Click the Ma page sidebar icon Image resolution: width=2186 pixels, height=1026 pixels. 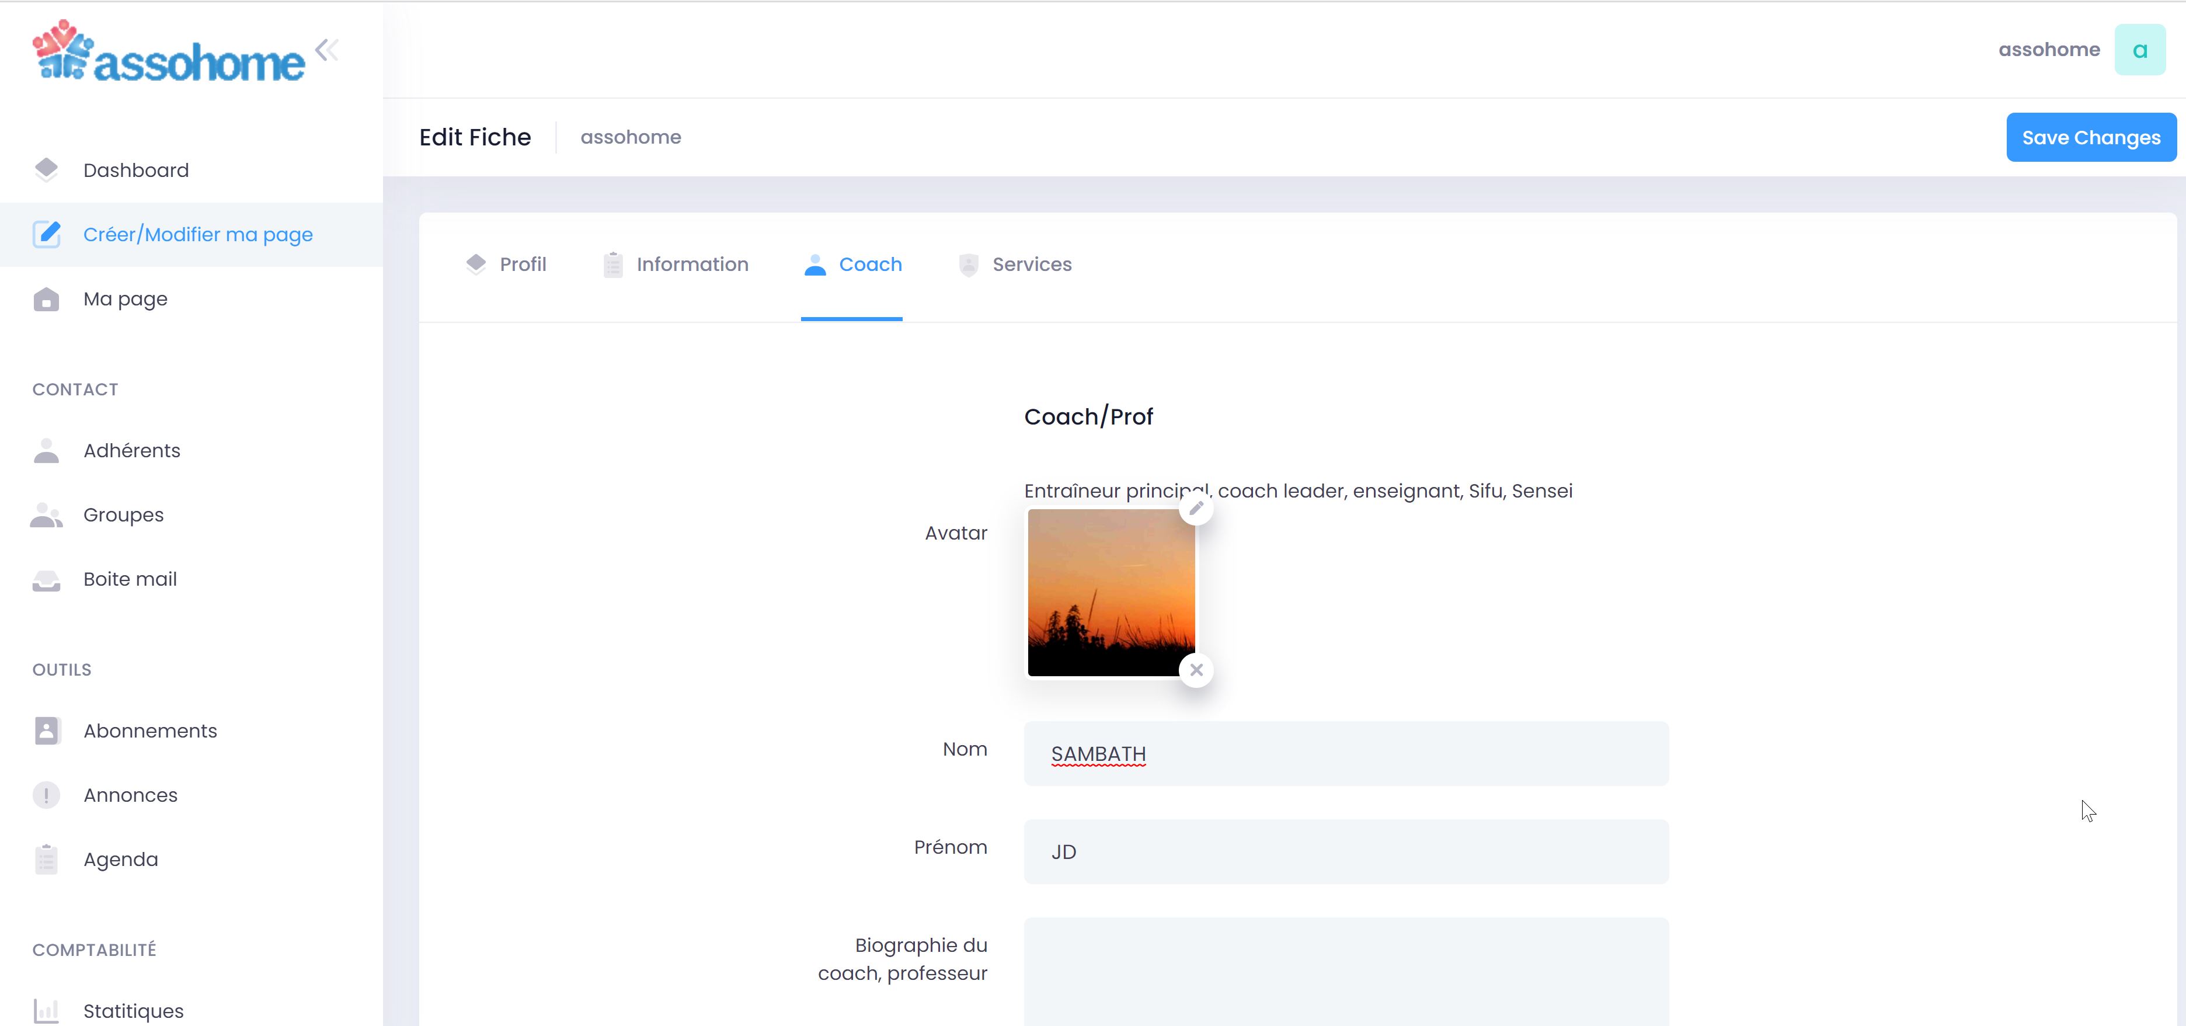(46, 298)
